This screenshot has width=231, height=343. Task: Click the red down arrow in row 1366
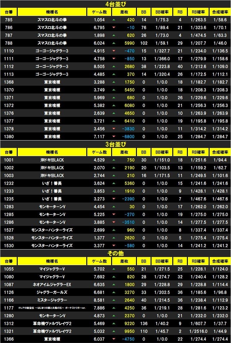(114, 339)
